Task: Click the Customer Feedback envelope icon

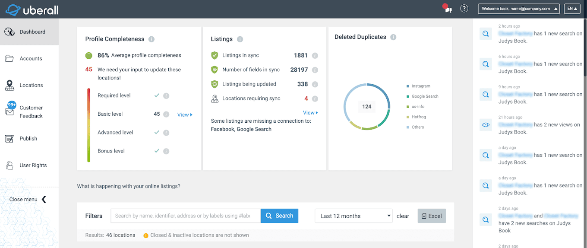Action: (9, 112)
